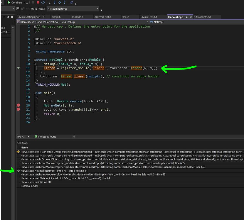Viewport: 244px width, 220px height.
Task: Step Out of the current function
Action: 65,3
